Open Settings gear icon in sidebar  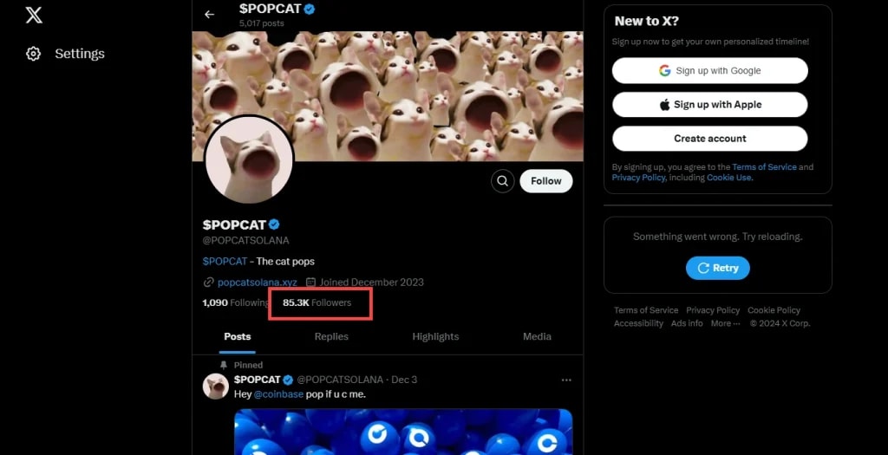(34, 54)
